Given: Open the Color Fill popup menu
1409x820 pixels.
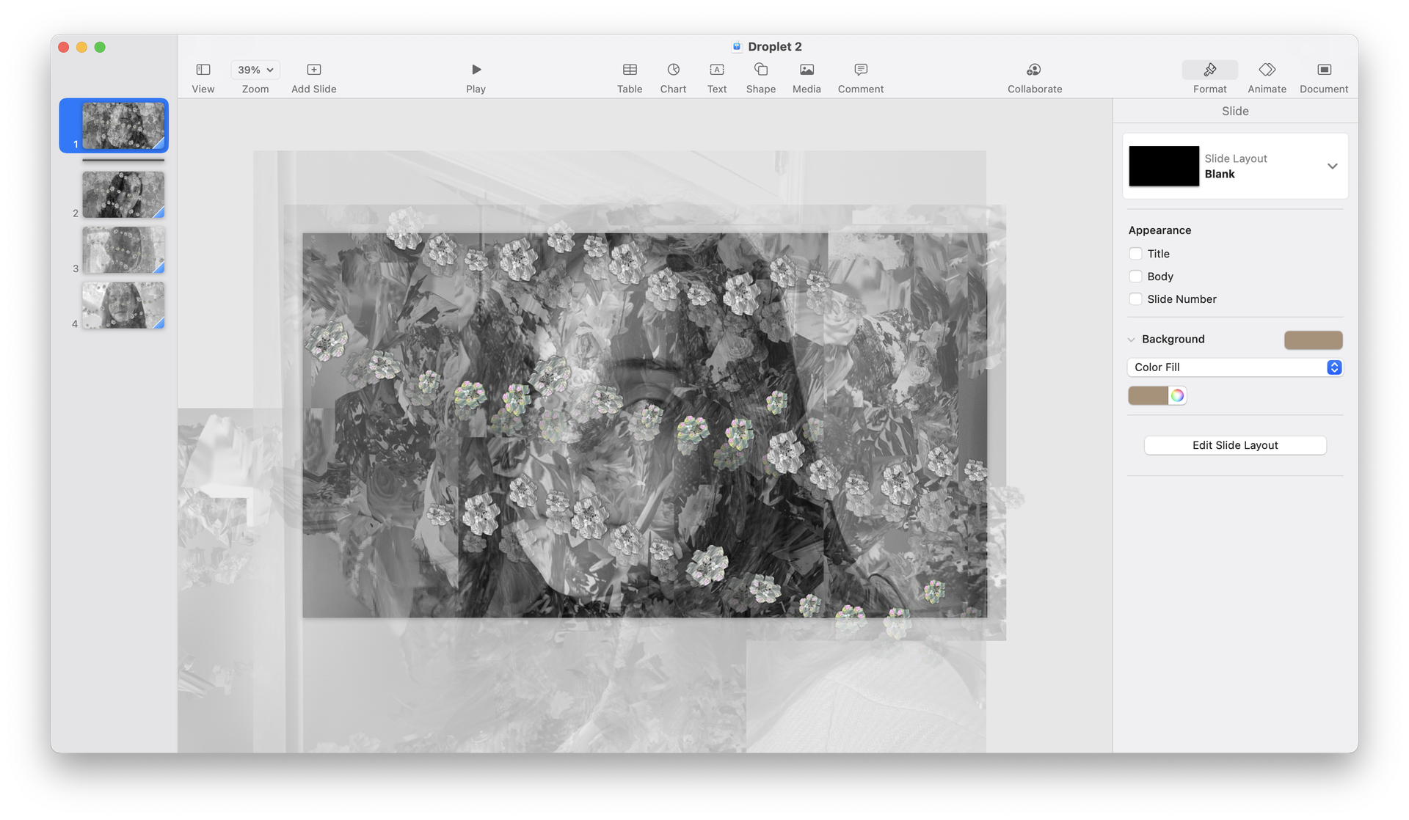Looking at the screenshot, I should point(1235,367).
